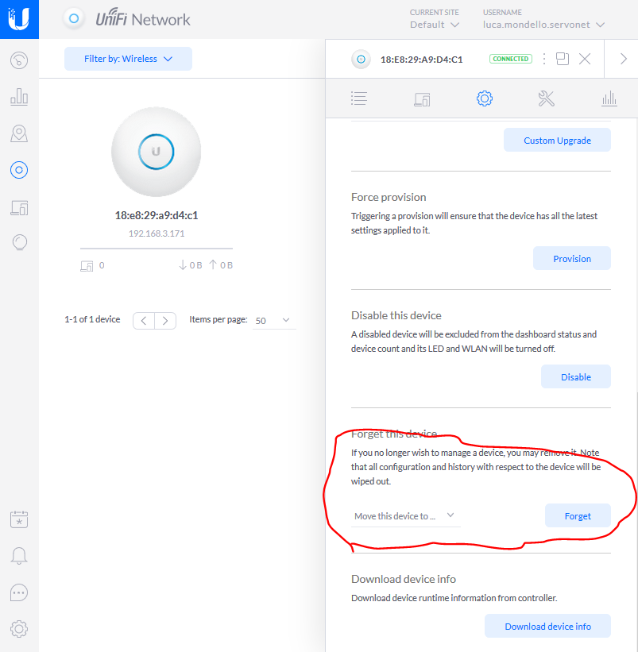This screenshot has height=652, width=638.
Task: Open the Statistics bar chart sidebar icon
Action: (19, 96)
